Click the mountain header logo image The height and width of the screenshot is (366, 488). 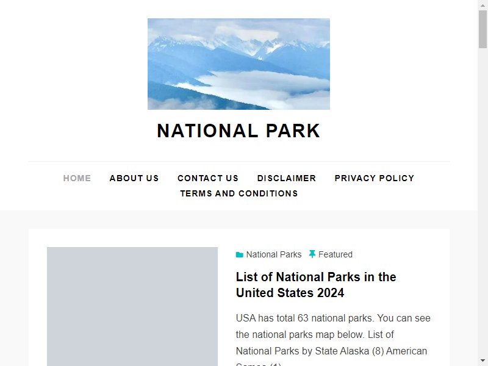[x=239, y=64]
